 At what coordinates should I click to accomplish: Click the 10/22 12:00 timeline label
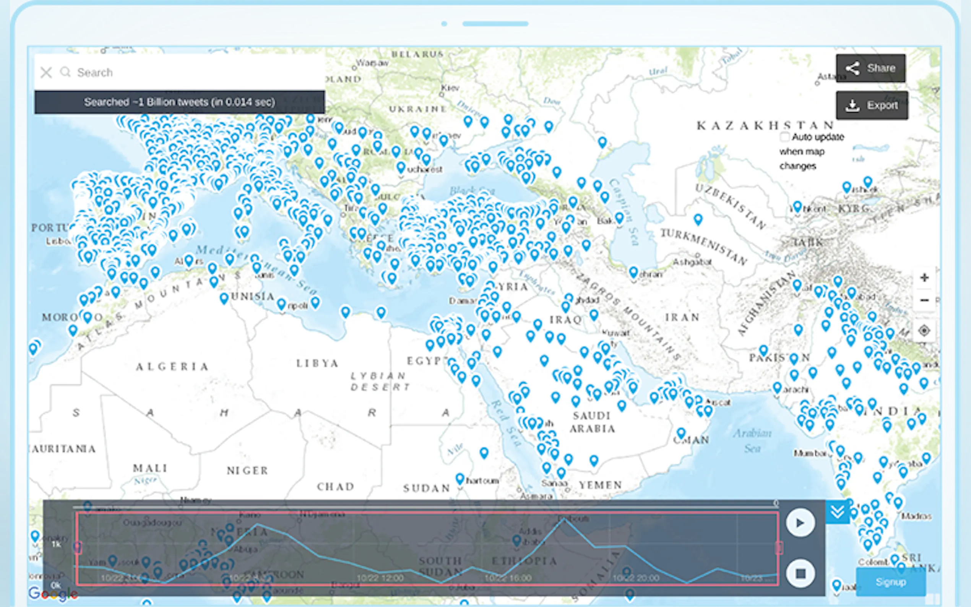click(x=380, y=578)
